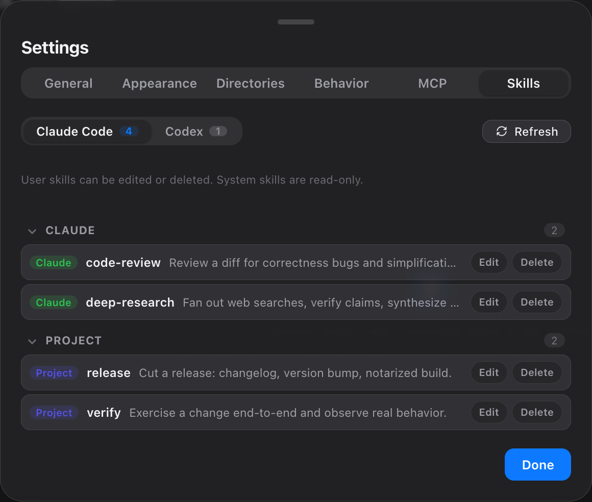Edit the code-review skill
This screenshot has height=502, width=592.
tap(489, 262)
